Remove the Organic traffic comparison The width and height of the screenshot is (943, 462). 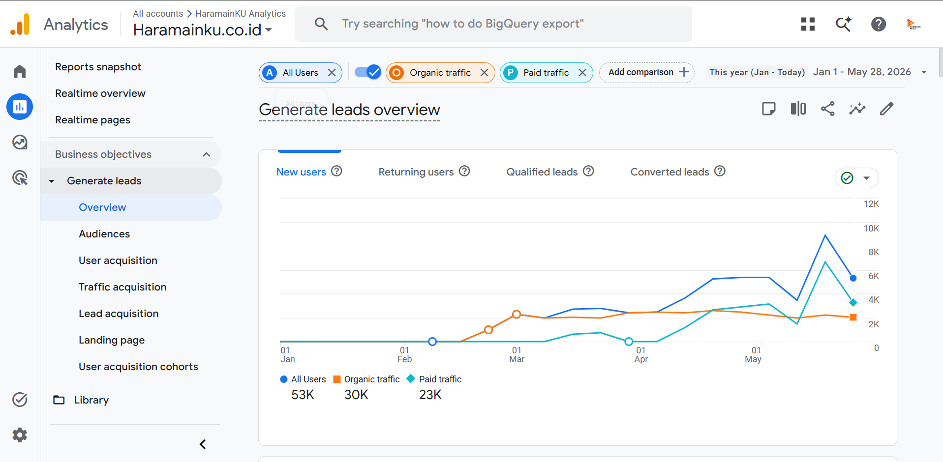(484, 73)
